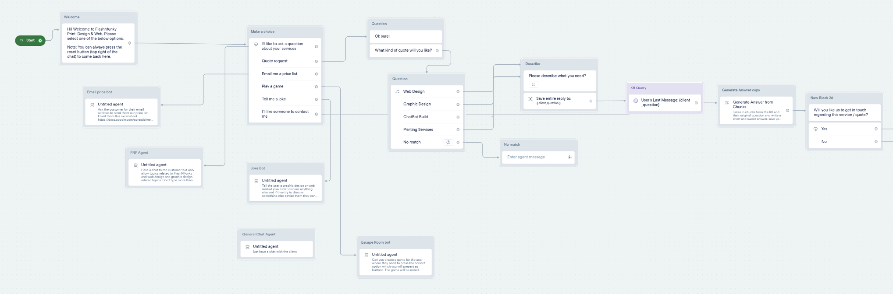Select the General Chat Agent title
The width and height of the screenshot is (893, 294).
pos(259,234)
